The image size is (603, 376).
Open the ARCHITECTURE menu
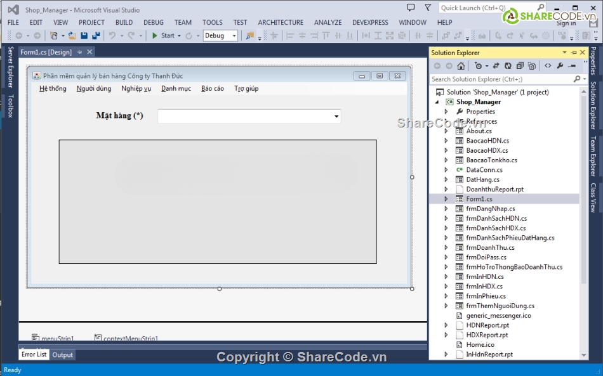281,22
